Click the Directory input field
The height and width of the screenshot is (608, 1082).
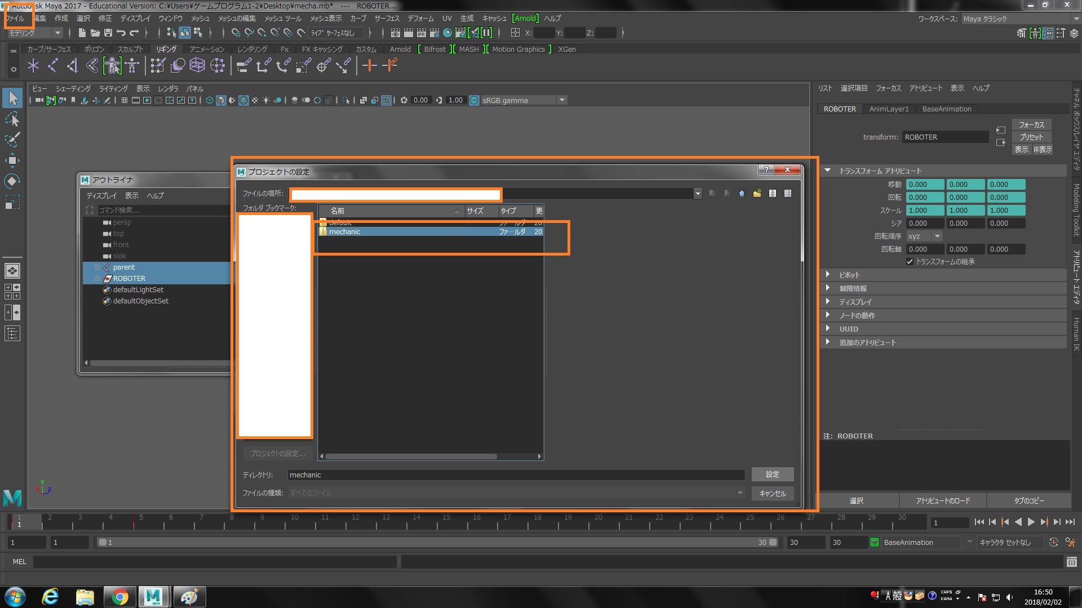pos(516,475)
